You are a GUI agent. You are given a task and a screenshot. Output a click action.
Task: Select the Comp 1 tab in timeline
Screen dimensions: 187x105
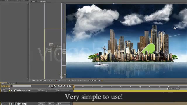(x=3, y=83)
